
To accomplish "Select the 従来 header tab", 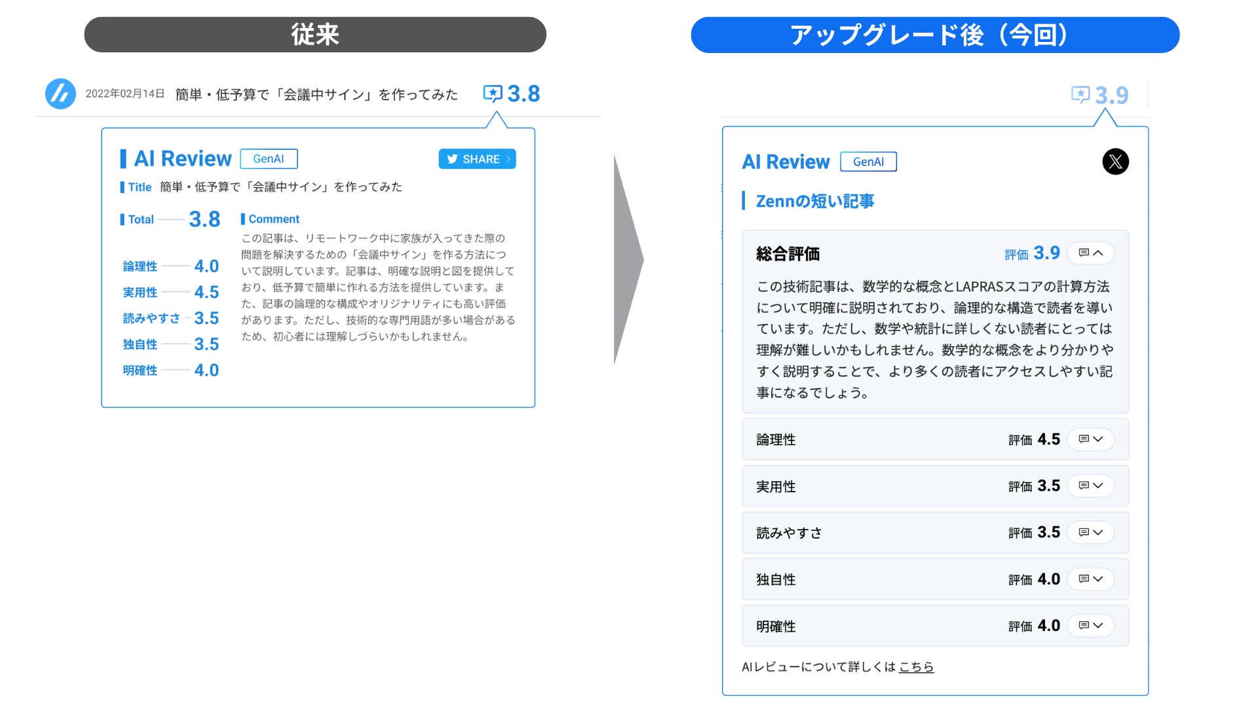I will point(315,35).
